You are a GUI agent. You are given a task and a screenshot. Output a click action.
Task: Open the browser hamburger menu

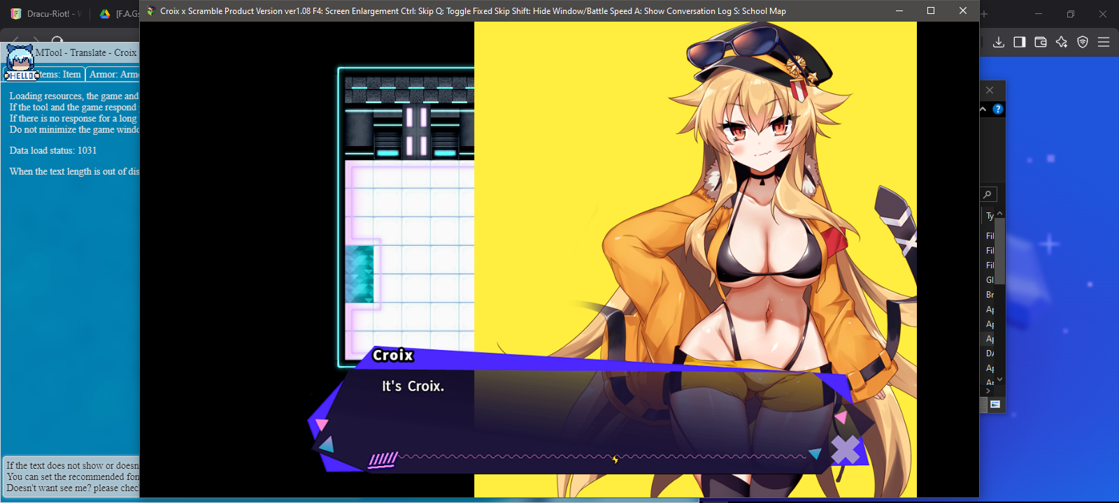pos(1104,42)
